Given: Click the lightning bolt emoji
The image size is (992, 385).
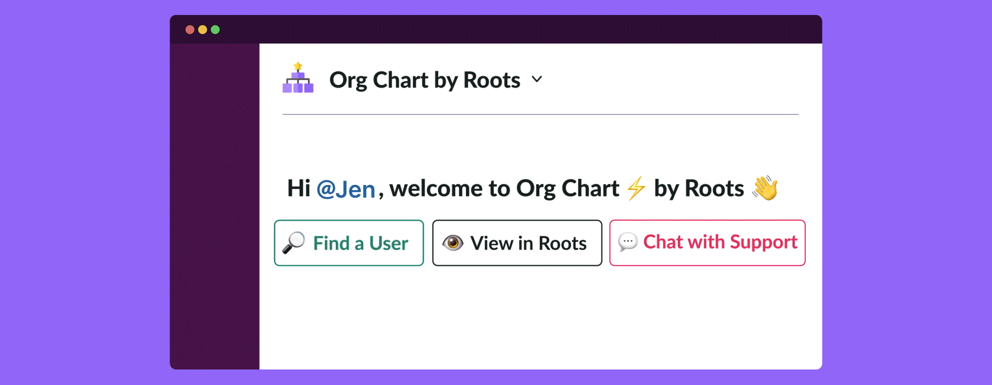Looking at the screenshot, I should 636,188.
